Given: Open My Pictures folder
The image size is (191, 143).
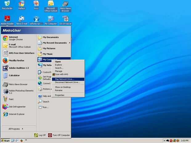Looking at the screenshot, I should coord(54,48).
